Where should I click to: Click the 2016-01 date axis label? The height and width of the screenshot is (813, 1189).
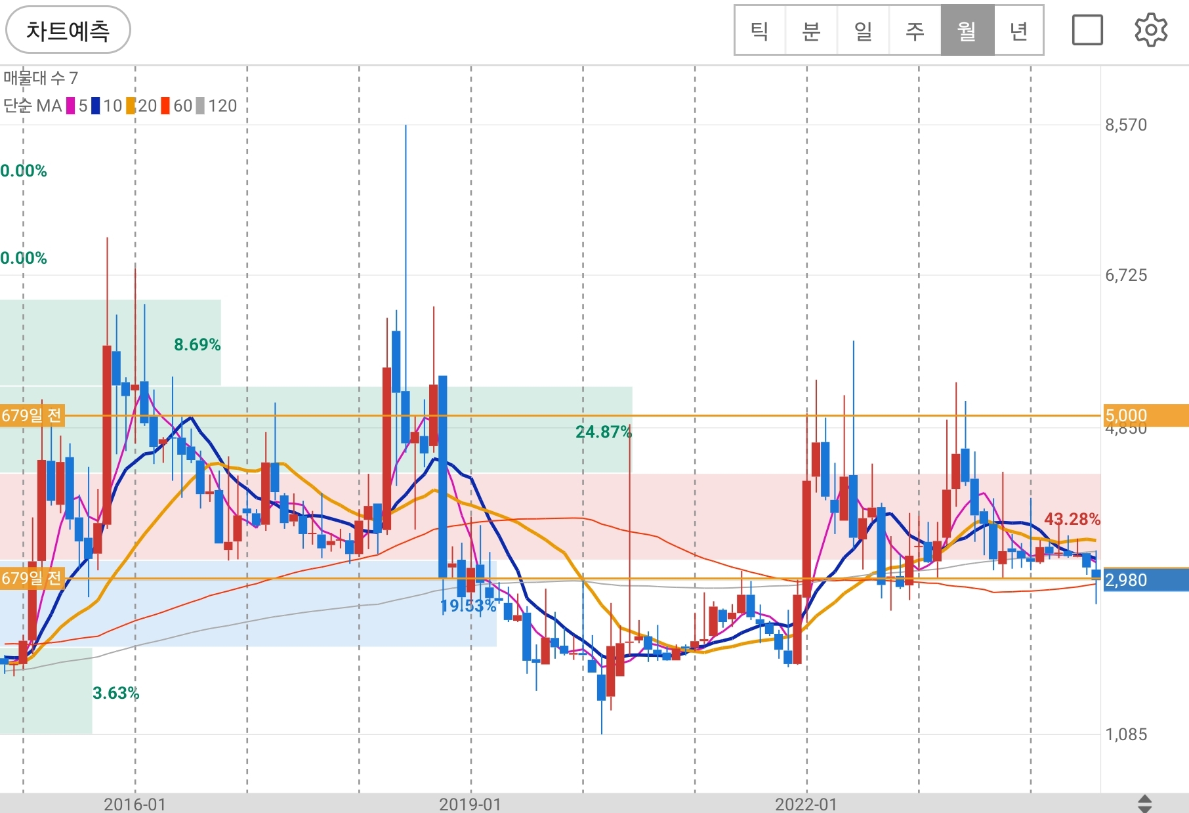[x=135, y=804]
